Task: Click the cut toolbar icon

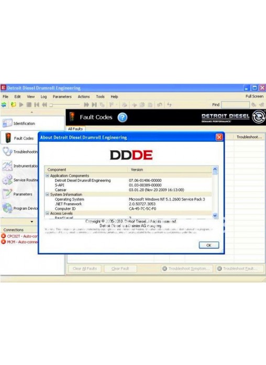Action: [135, 105]
